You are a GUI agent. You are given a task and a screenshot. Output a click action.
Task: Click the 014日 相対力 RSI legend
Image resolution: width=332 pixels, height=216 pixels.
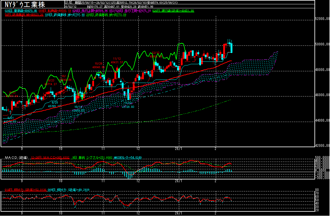25,190
